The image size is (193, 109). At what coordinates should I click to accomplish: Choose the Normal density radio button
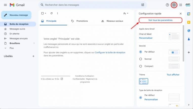pos(141,59)
